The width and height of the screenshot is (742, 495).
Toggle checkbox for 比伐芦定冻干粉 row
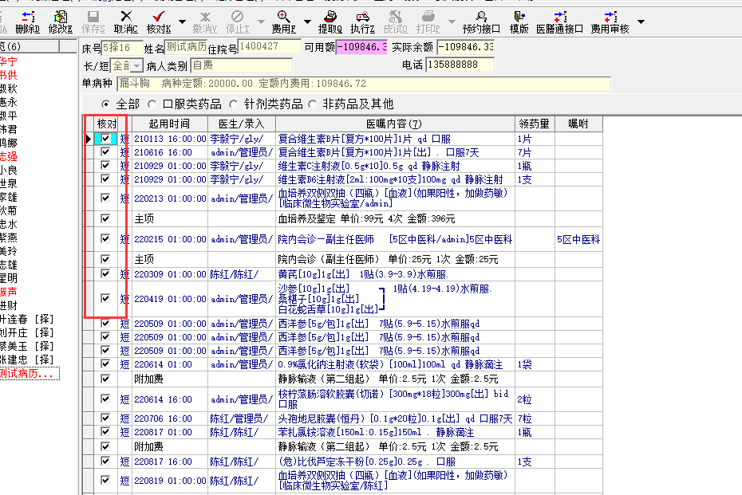[x=105, y=461]
